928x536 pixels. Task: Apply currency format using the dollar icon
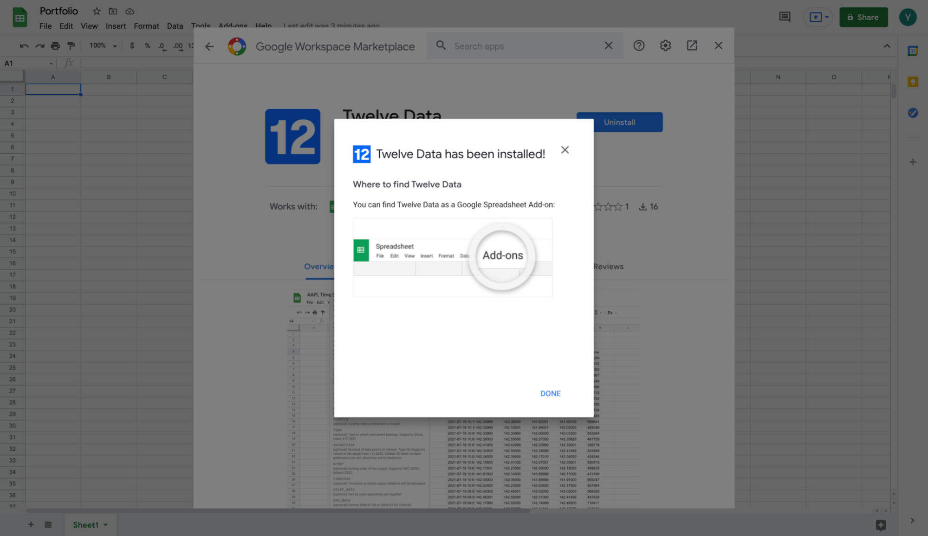pos(132,46)
